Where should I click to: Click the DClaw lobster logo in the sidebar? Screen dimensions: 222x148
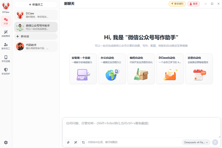(x=6, y=6)
